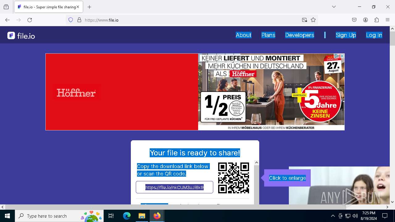This screenshot has height=222, width=395.
Task: Open the Firefox application menu
Action: [x=388, y=20]
